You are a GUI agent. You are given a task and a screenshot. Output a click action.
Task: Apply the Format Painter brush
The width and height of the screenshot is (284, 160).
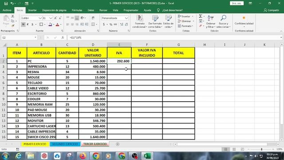[13, 26]
